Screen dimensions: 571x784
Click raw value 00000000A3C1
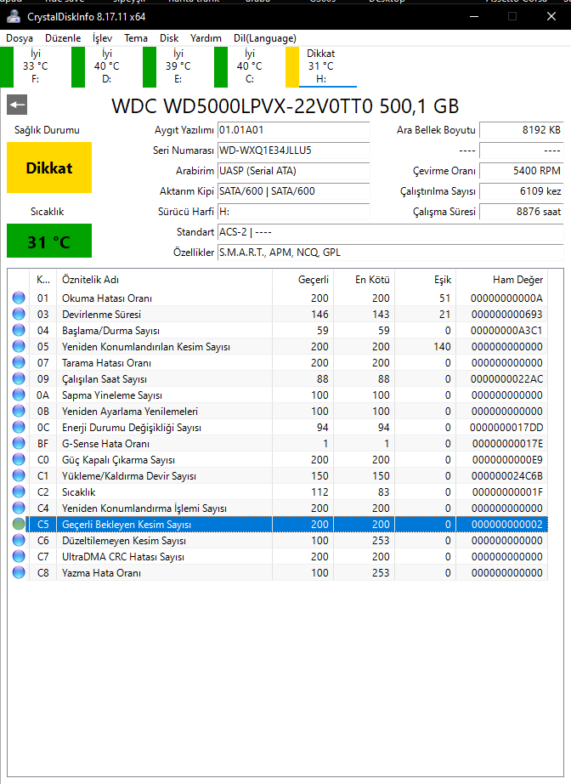tap(506, 331)
